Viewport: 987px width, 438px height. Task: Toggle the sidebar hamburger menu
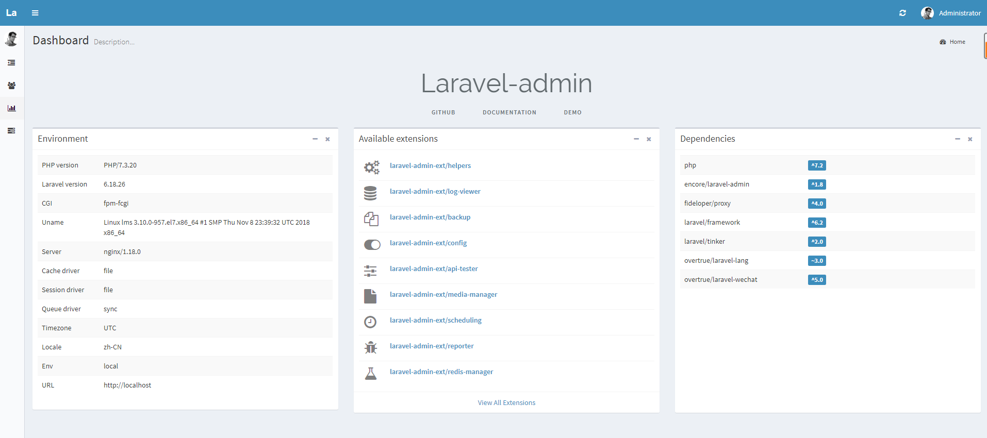point(35,13)
